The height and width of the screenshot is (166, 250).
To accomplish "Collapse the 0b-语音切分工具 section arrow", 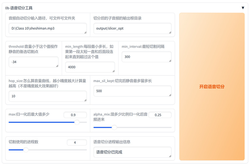I will click(x=243, y=8).
